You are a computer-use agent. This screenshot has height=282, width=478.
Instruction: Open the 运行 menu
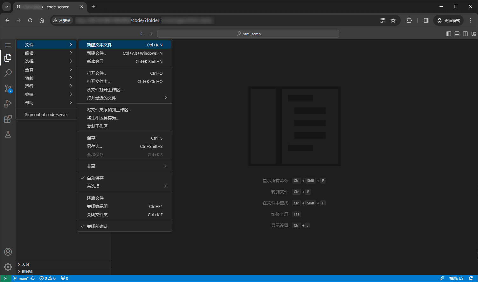point(47,86)
